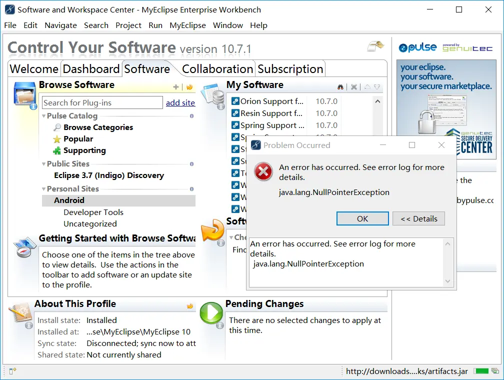Click the move down arrow icon in My Software

tap(377, 87)
